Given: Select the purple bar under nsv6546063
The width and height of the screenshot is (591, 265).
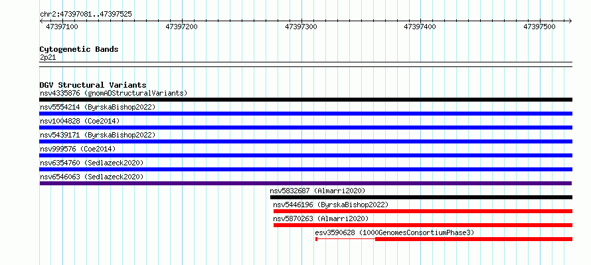Looking at the screenshot, I should 305,183.
